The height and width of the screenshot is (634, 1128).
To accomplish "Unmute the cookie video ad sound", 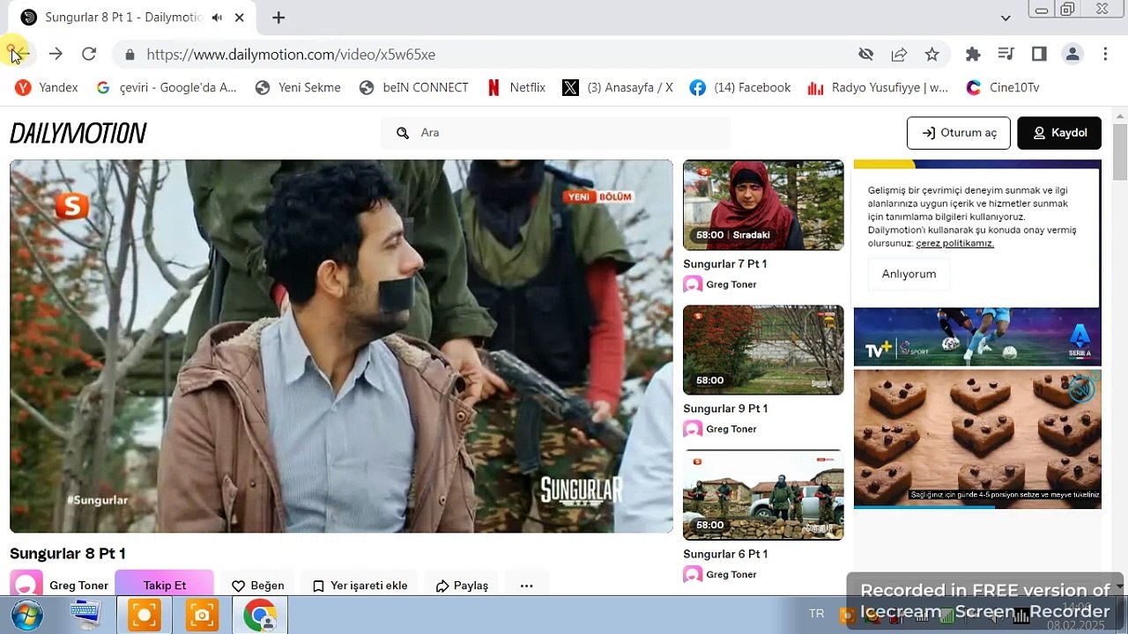I will pos(1082,388).
